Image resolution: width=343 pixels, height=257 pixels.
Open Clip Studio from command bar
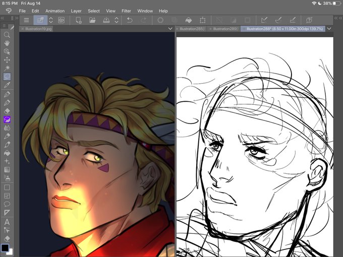[40, 20]
